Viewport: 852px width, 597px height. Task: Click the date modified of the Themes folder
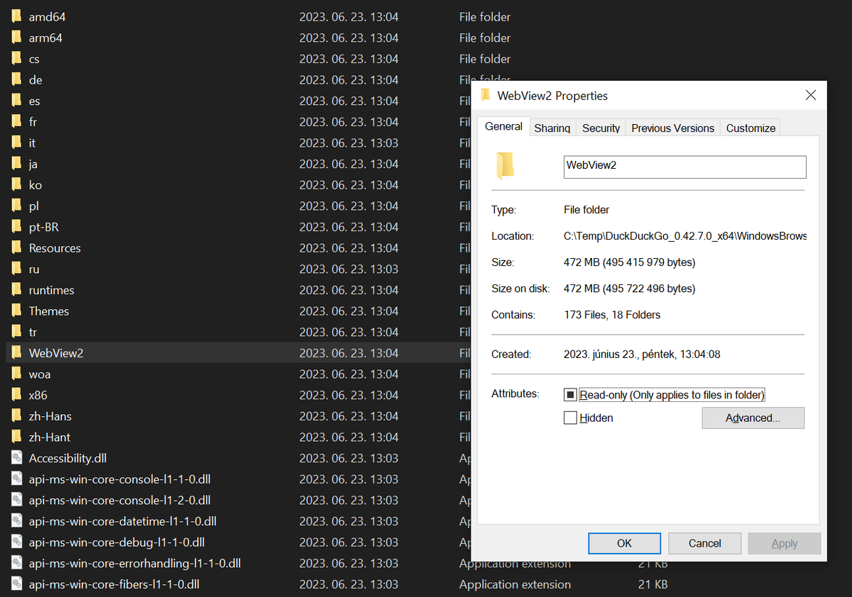(349, 311)
